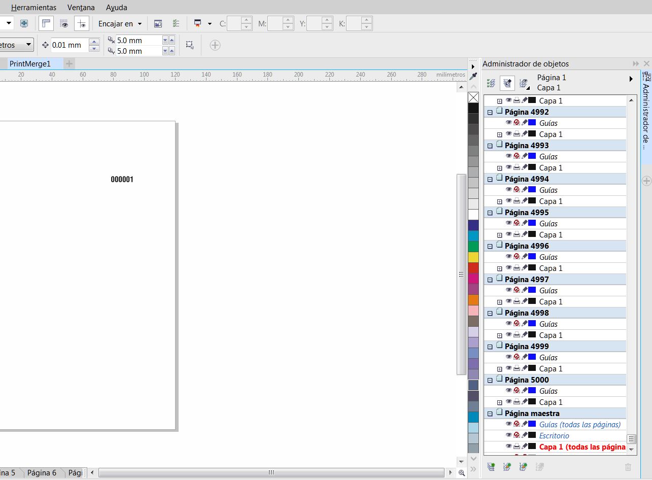Hide Guías (todas las páginas) layer
The width and height of the screenshot is (652, 480).
point(508,424)
